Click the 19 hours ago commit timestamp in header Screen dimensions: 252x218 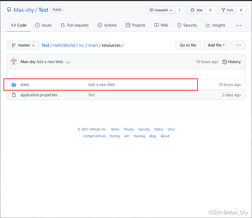tap(207, 62)
